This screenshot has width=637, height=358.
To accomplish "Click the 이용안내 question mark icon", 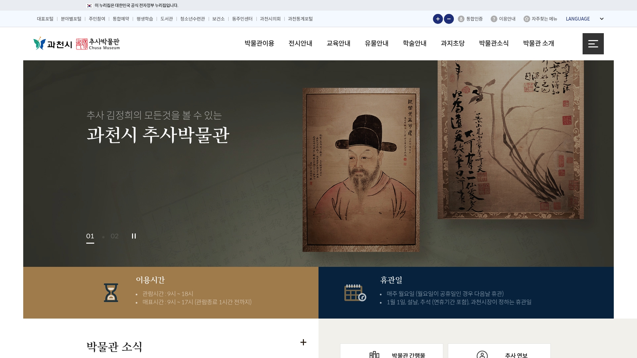I will [x=494, y=19].
